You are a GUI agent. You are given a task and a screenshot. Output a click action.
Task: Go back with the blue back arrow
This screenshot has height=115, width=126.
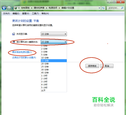4,8
